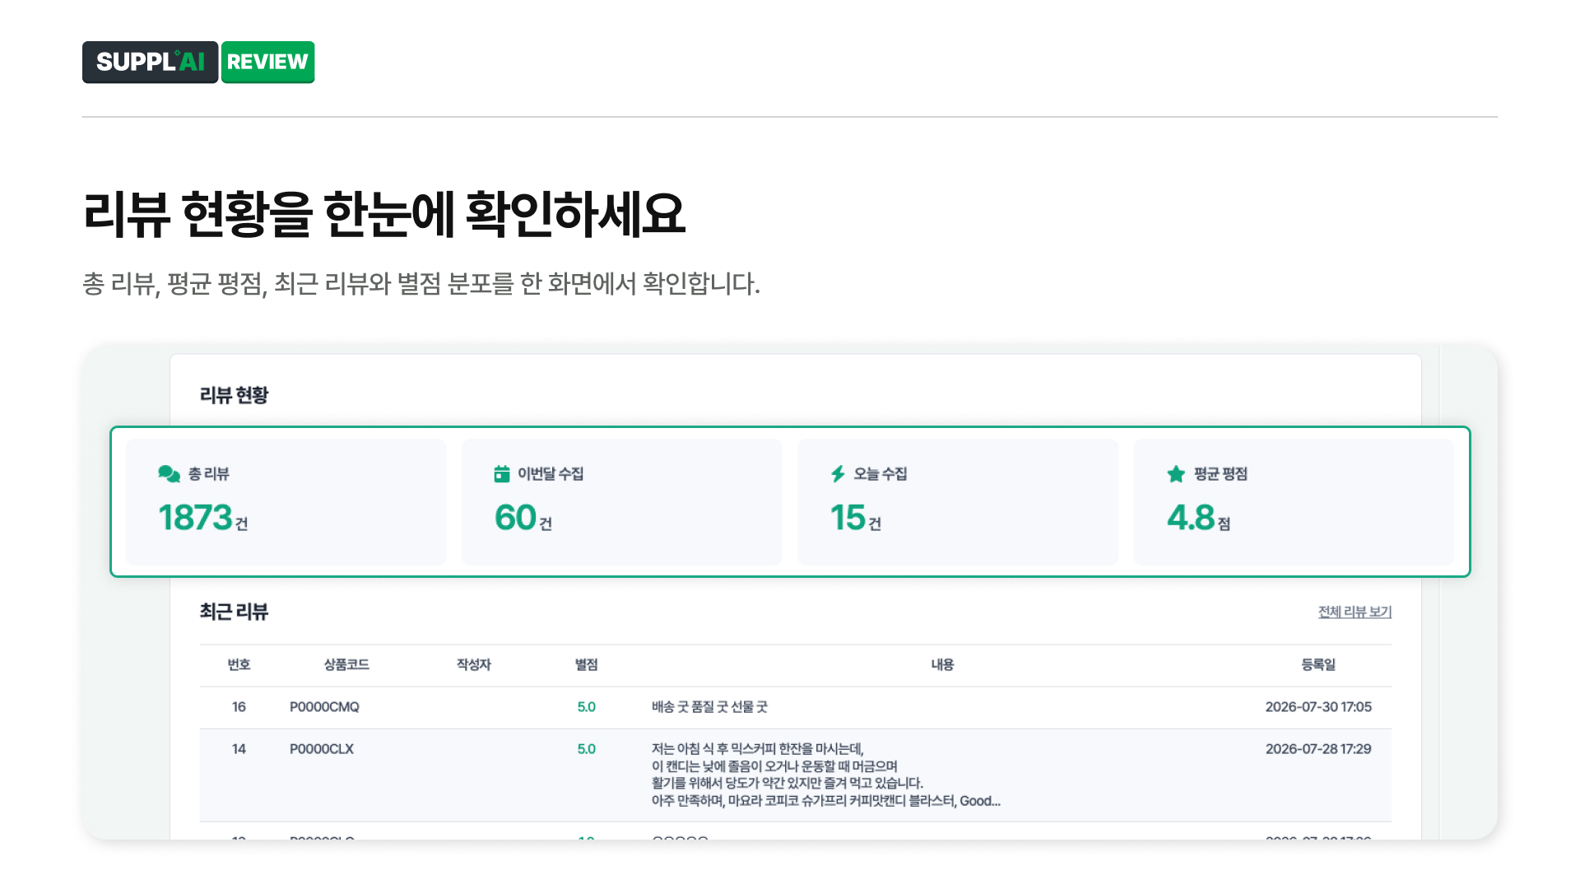Click the 별점 column header

pyautogui.click(x=586, y=664)
